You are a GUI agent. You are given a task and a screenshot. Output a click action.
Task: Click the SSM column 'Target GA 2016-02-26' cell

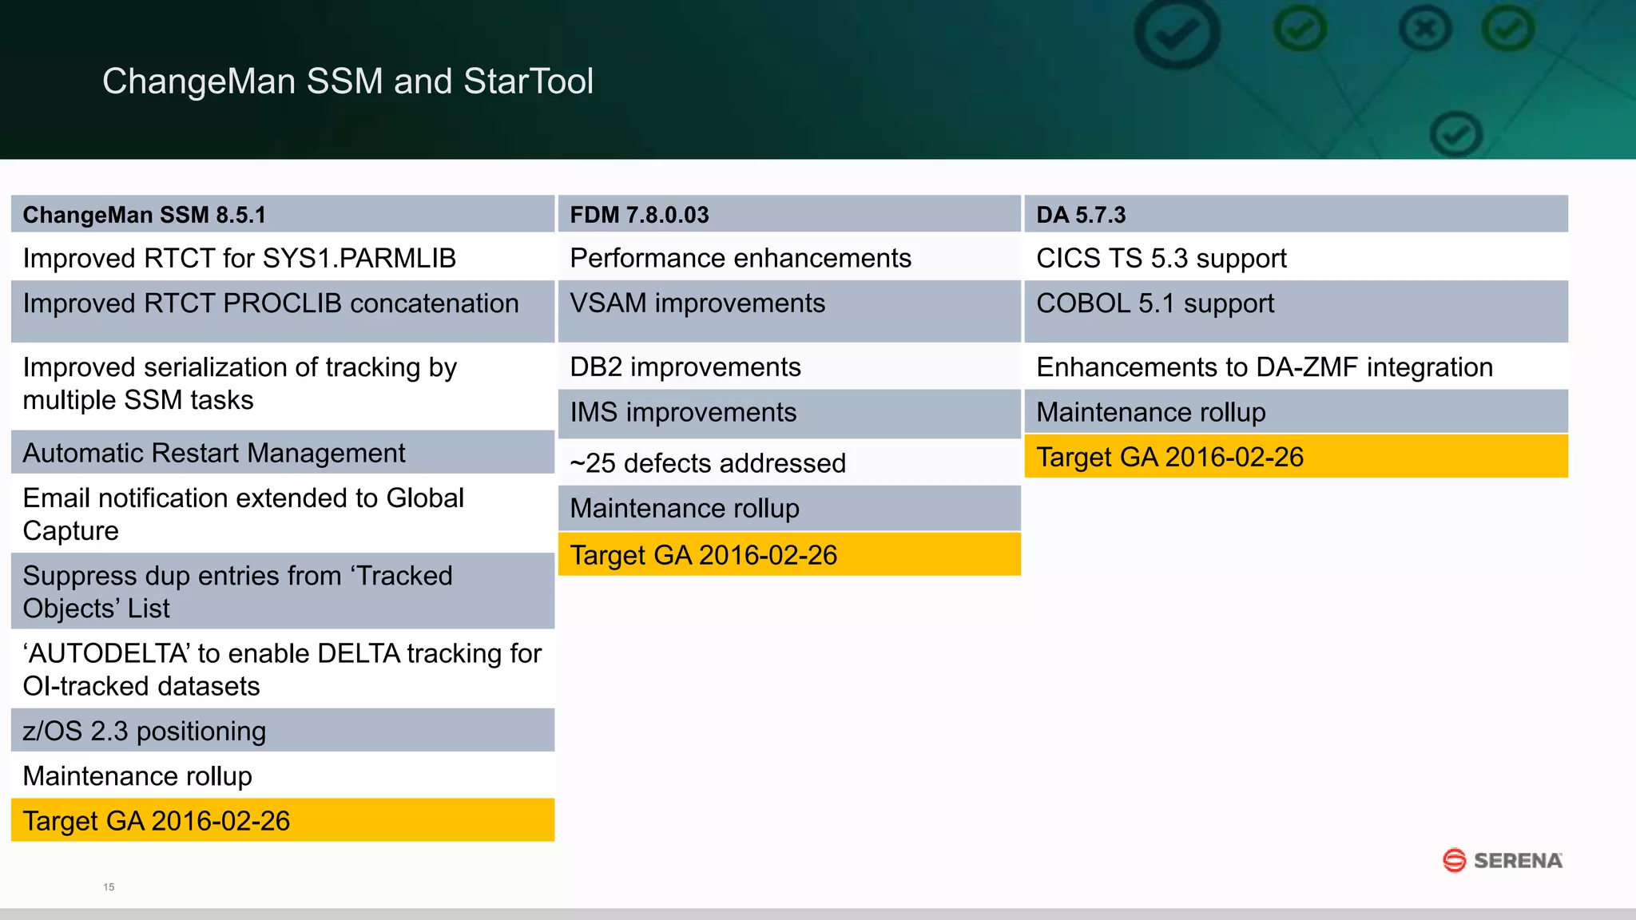coord(283,820)
